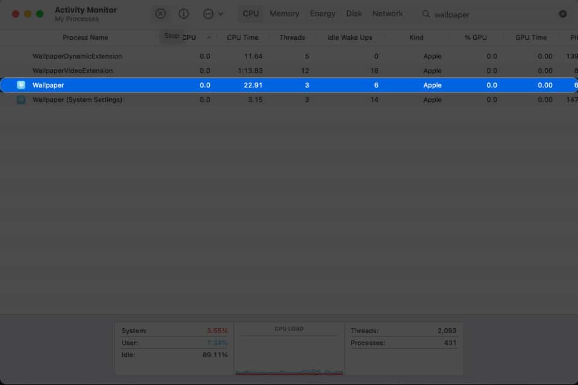Click the User CPU percentage value
The height and width of the screenshot is (385, 578).
[x=217, y=343]
